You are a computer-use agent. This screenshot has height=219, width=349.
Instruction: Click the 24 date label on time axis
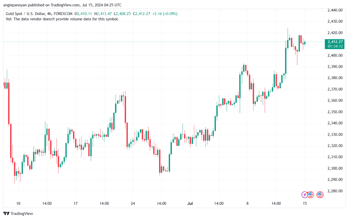click(133, 203)
